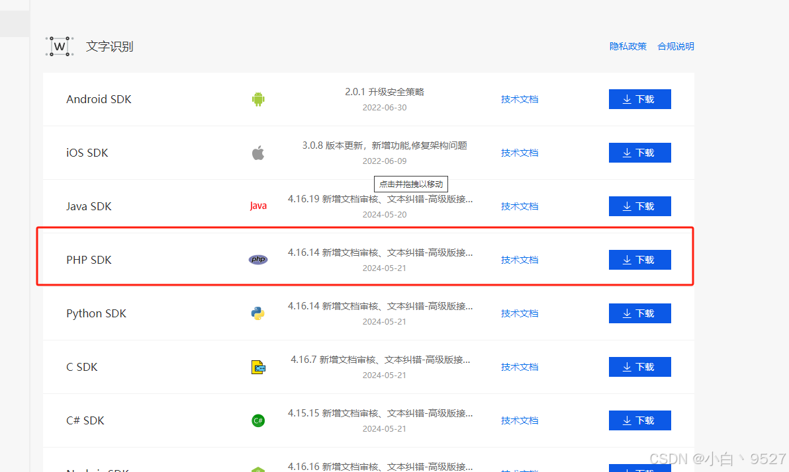This screenshot has width=789, height=472.
Task: Download the Python SDK
Action: 639,313
